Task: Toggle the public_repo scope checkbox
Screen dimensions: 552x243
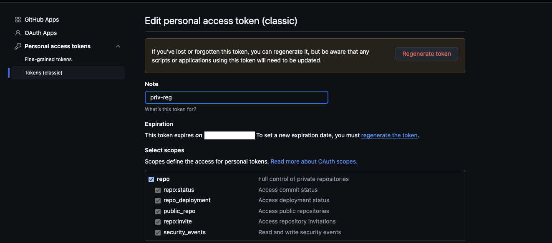Action: coord(158,211)
